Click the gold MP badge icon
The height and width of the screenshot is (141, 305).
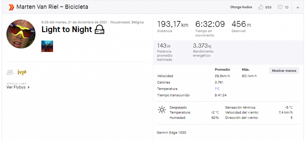22,72
